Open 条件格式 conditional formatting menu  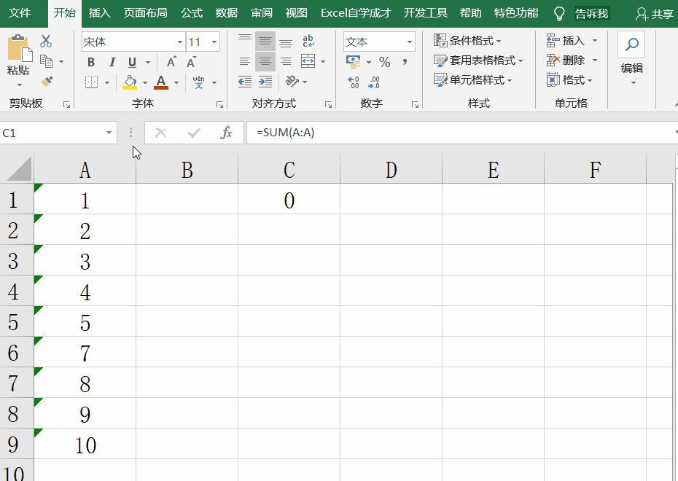coord(467,41)
